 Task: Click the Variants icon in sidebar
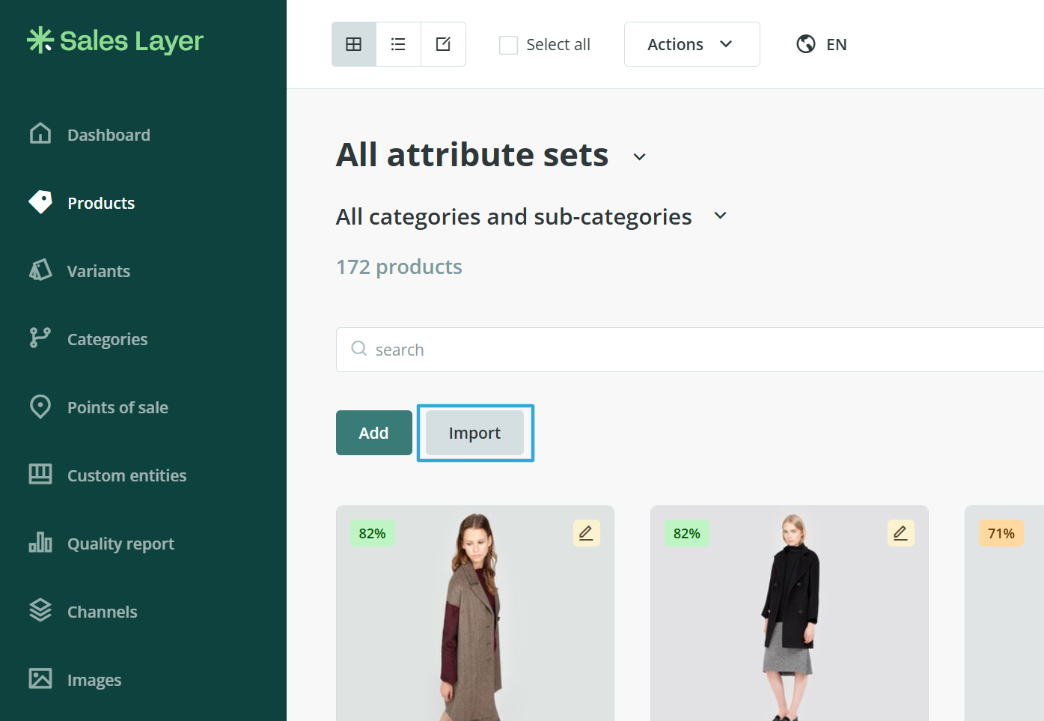(x=40, y=270)
